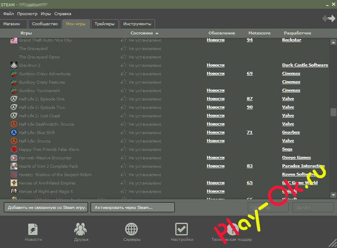Select the "Half-Life 2: Episode Two" game name

click(42, 107)
